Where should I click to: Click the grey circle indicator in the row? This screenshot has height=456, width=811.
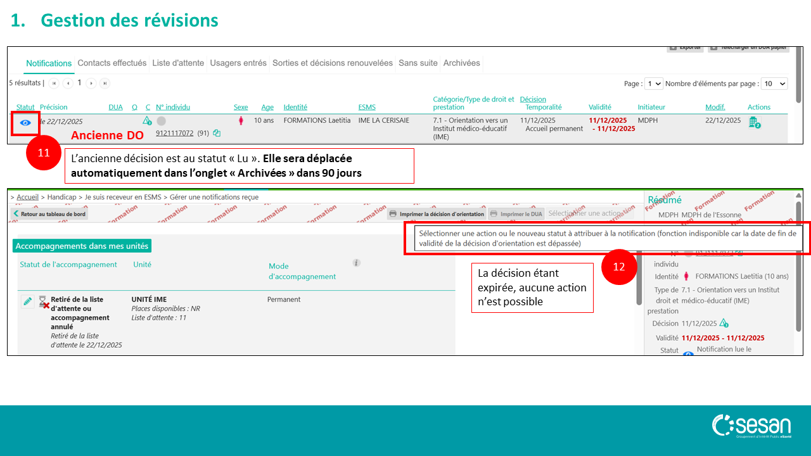(x=162, y=121)
